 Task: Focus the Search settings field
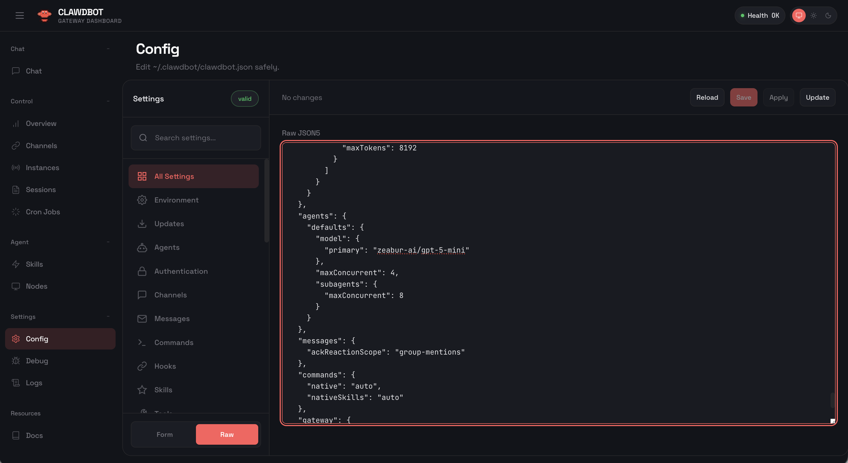point(196,138)
